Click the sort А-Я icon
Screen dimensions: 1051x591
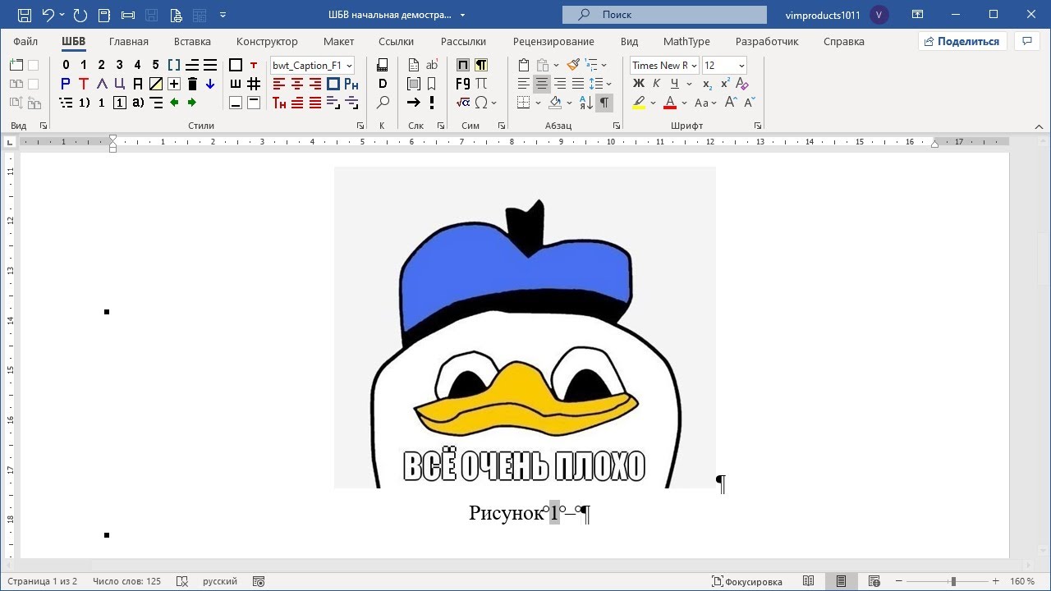(585, 103)
